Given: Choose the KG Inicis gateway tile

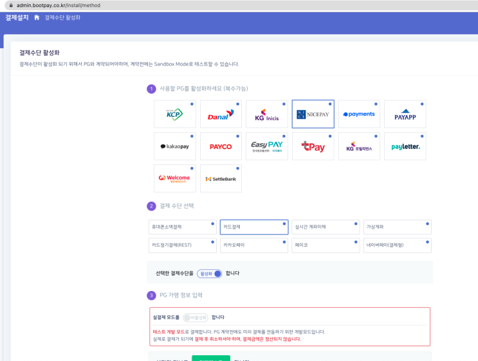Looking at the screenshot, I should tap(267, 114).
